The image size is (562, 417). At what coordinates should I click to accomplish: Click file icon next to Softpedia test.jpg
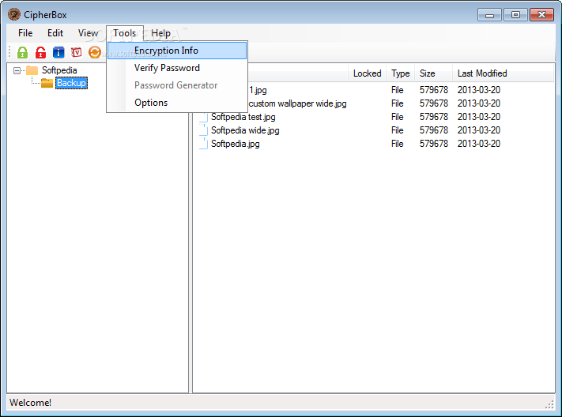(x=204, y=117)
